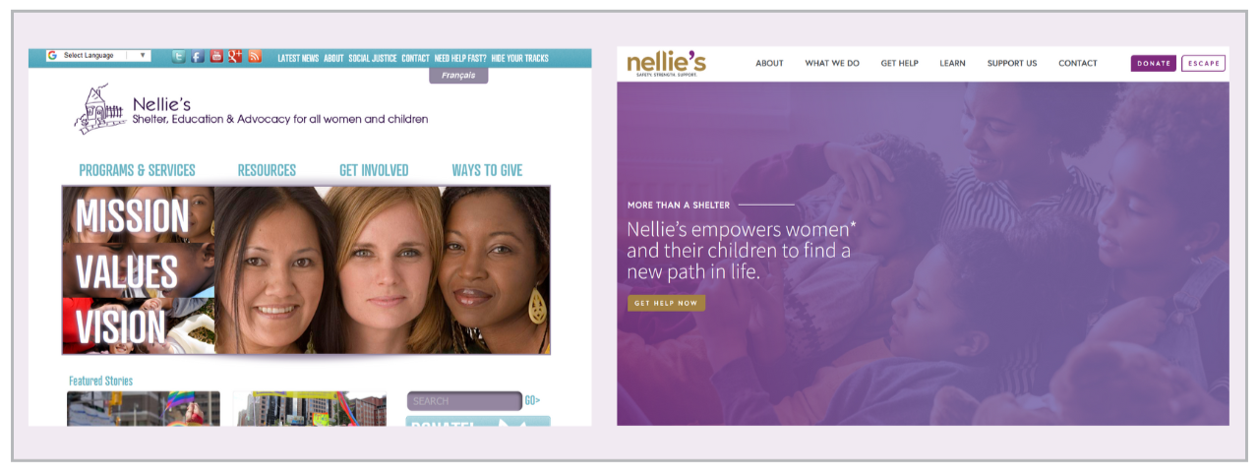The width and height of the screenshot is (1259, 471).
Task: Open the Ways to Give menu
Action: (487, 170)
